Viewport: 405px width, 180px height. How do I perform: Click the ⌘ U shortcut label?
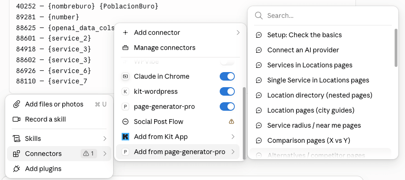pyautogui.click(x=101, y=104)
